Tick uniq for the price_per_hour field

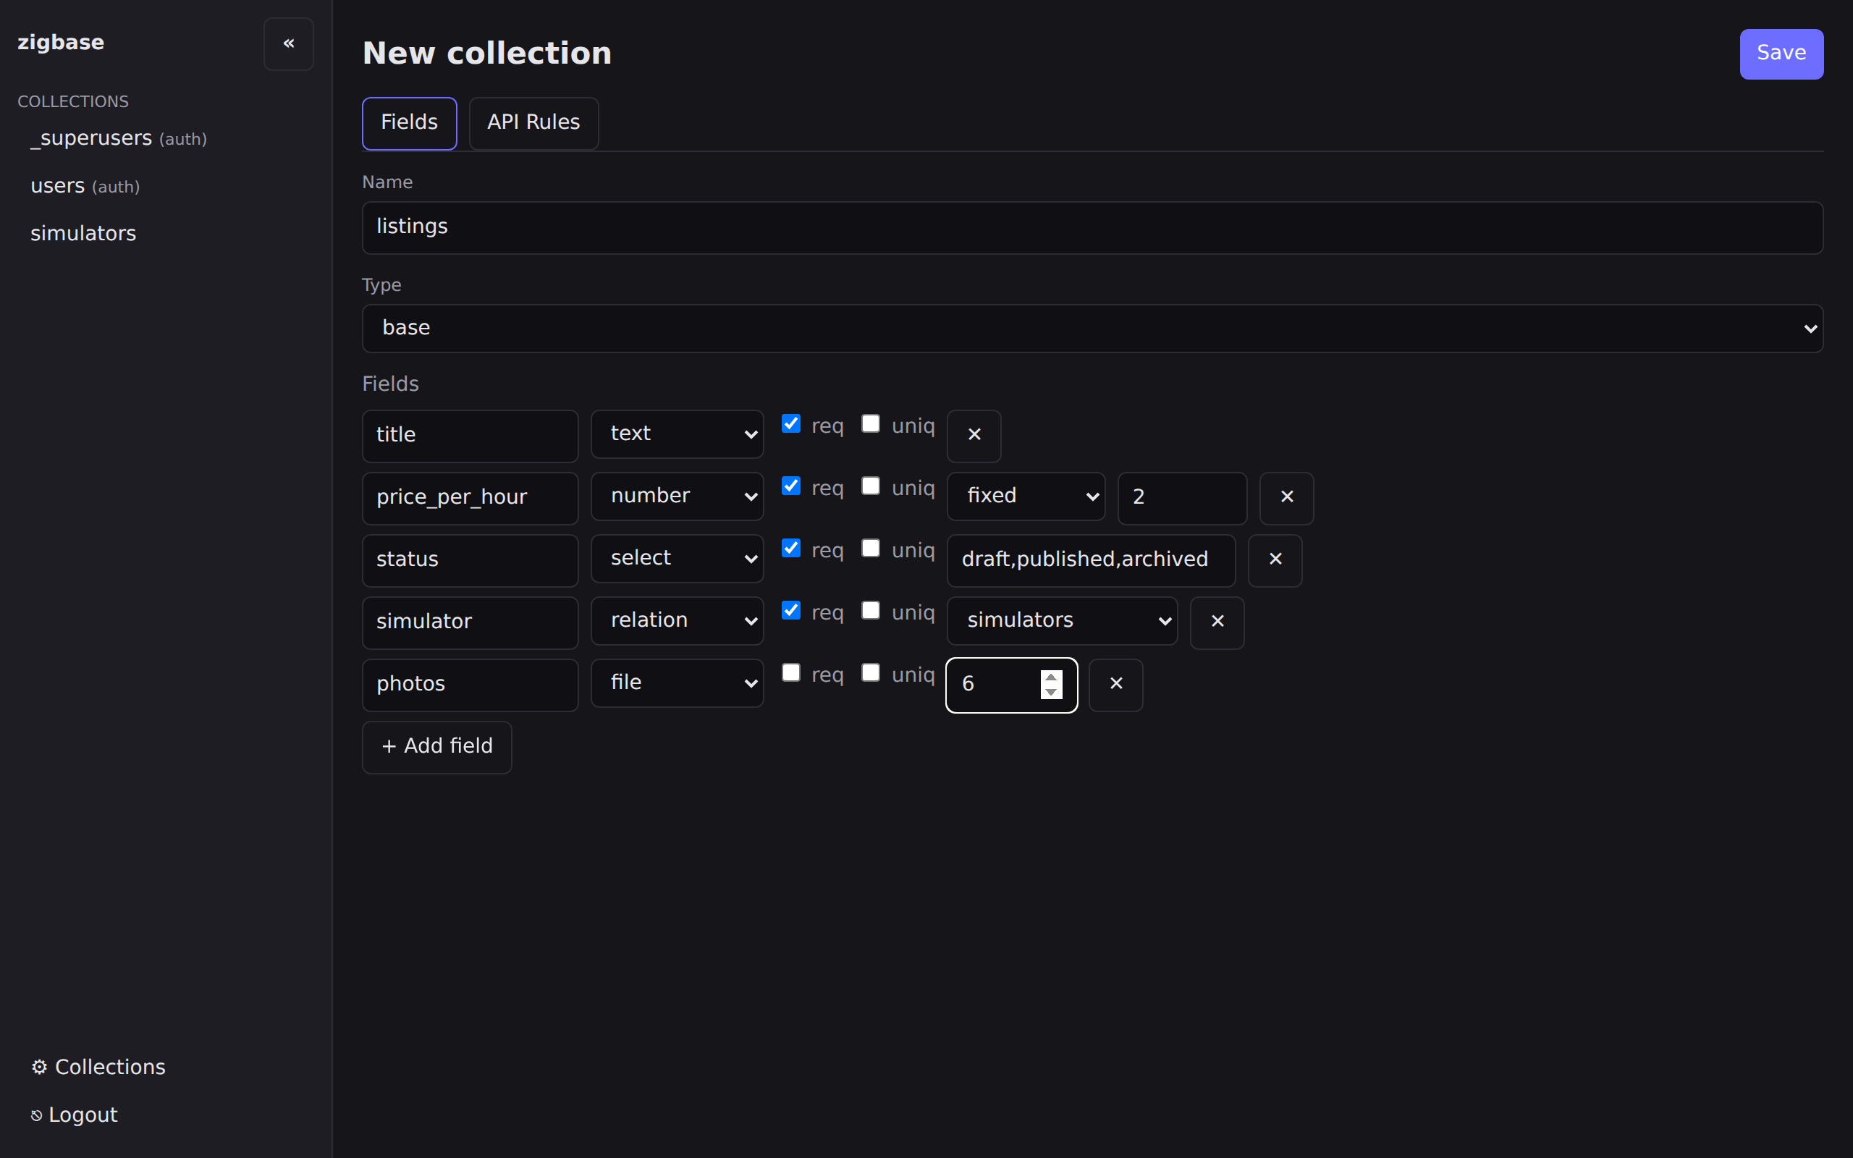pos(871,486)
